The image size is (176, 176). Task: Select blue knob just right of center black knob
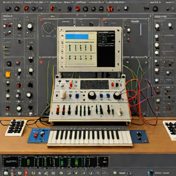pyautogui.click(x=101, y=96)
